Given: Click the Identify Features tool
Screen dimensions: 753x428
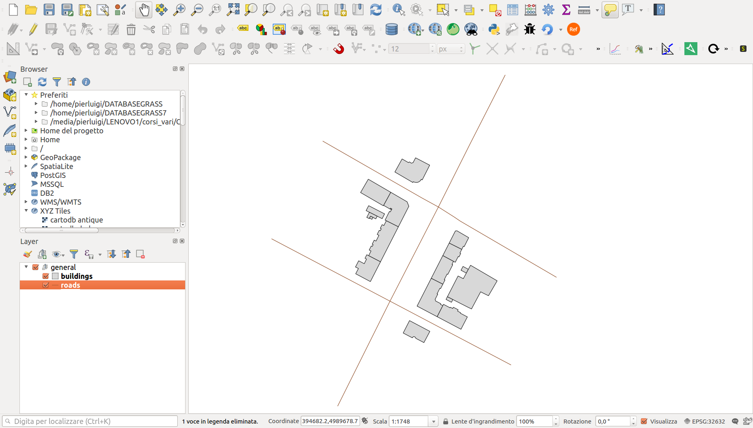Looking at the screenshot, I should tap(399, 10).
